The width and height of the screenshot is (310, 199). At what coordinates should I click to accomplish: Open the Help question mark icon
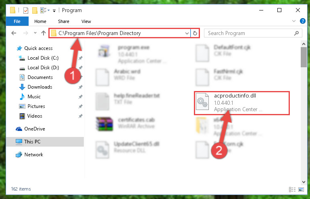coord(302,21)
